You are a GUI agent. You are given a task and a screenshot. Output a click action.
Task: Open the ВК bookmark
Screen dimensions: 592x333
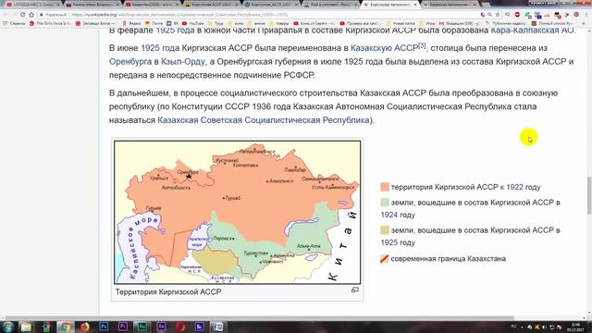pyautogui.click(x=173, y=23)
